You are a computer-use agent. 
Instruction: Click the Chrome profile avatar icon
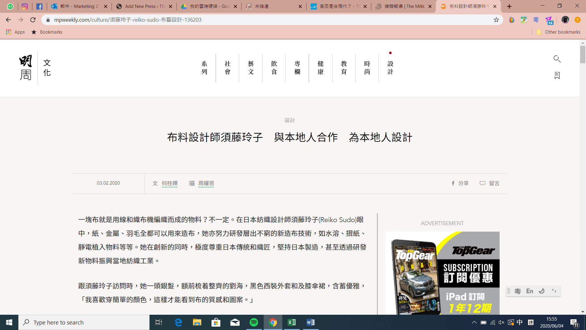click(565, 20)
